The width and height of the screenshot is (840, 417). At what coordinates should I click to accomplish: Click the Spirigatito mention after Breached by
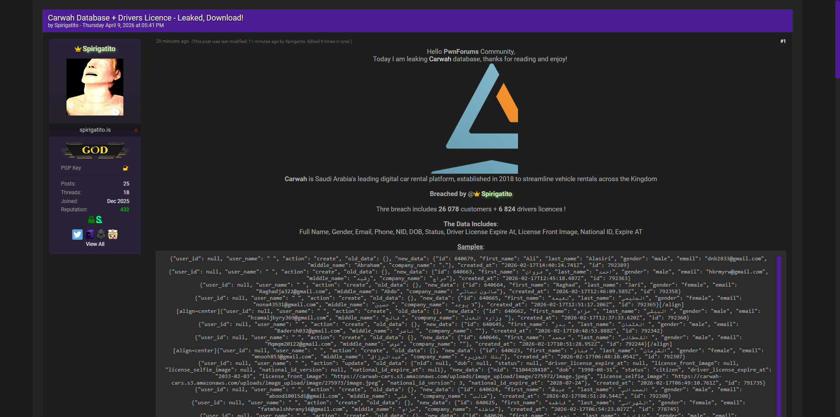coord(496,194)
